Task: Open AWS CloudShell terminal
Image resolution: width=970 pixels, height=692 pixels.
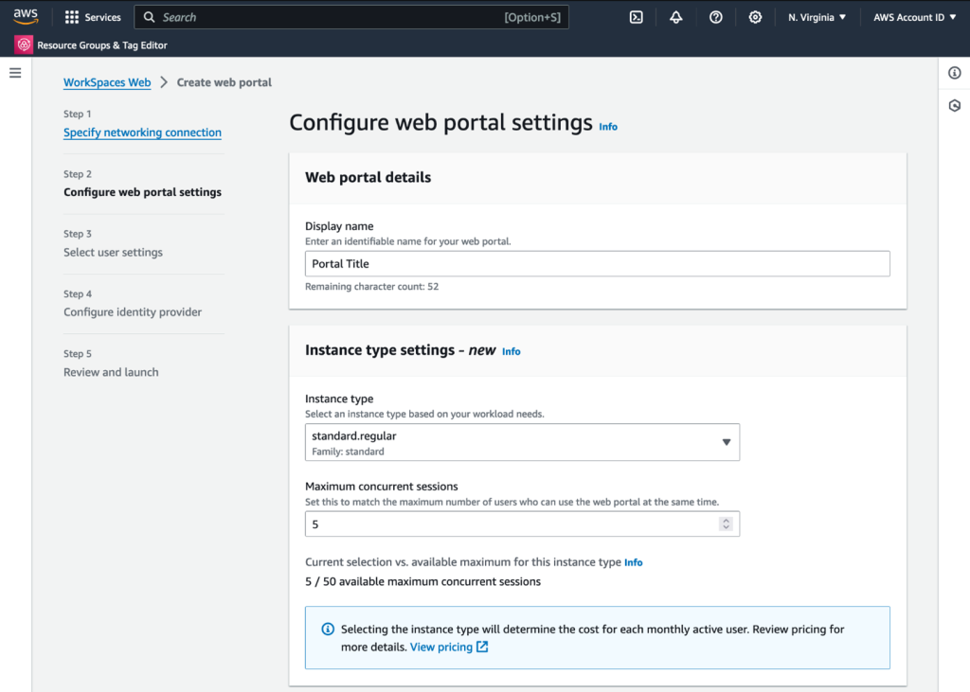Action: (x=636, y=16)
